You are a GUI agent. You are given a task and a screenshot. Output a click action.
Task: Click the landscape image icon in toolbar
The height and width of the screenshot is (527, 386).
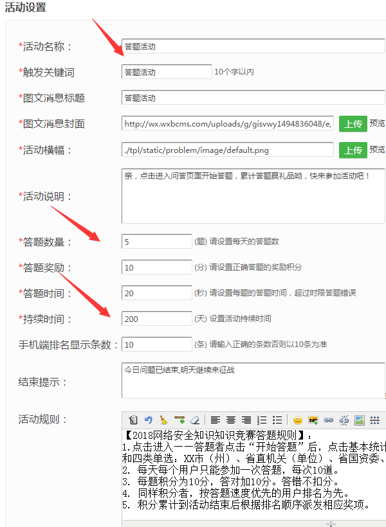coord(360,420)
